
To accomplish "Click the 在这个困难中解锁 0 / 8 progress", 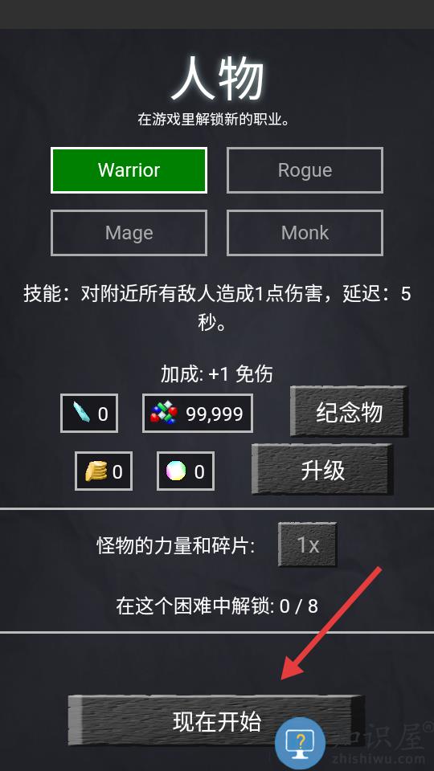I will pos(217,606).
